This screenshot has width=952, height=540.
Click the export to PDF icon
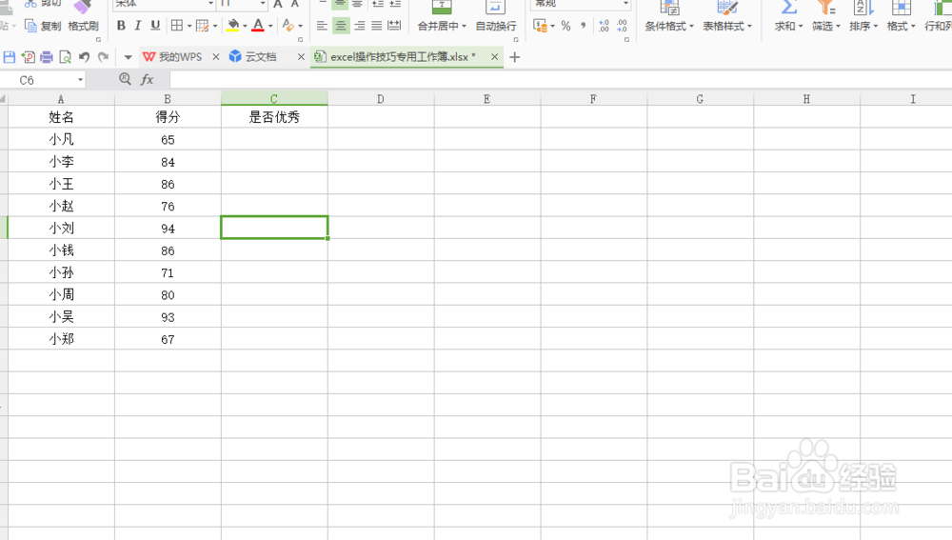click(28, 57)
